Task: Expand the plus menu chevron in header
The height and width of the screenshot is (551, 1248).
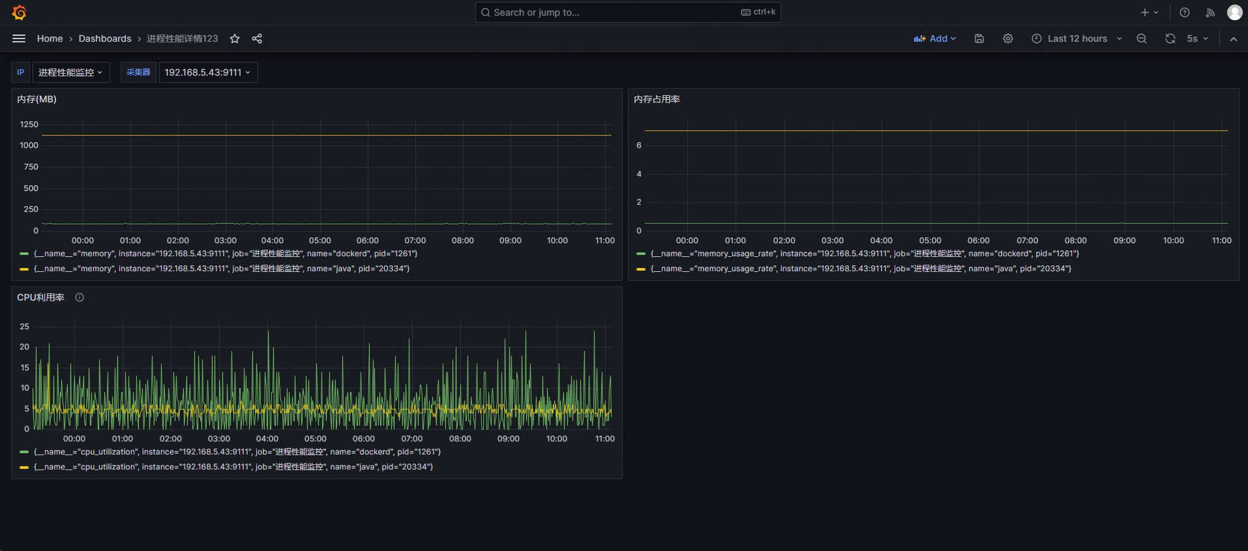Action: [x=1156, y=12]
